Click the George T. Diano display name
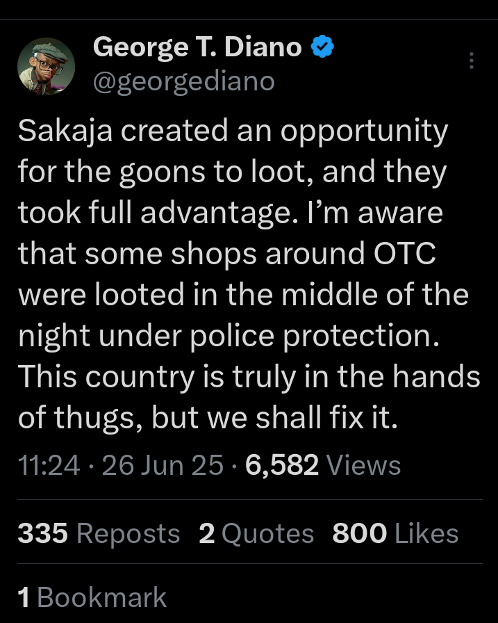Image resolution: width=498 pixels, height=623 pixels. tap(197, 47)
